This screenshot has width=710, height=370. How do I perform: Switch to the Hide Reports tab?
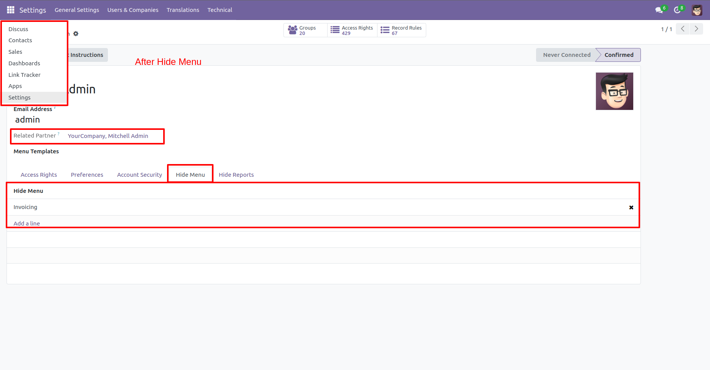[236, 174]
